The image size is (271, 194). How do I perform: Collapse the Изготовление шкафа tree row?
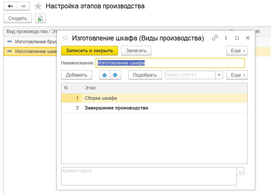(9, 51)
